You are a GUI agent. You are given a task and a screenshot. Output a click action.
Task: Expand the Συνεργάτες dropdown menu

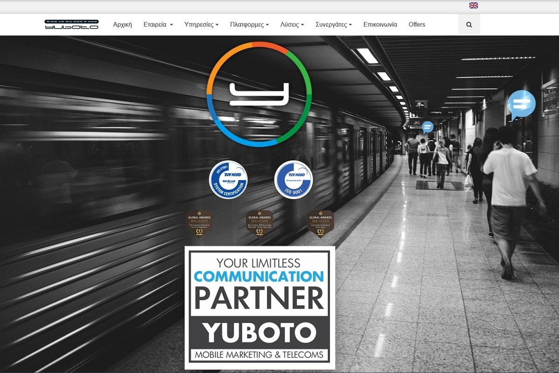pos(334,25)
